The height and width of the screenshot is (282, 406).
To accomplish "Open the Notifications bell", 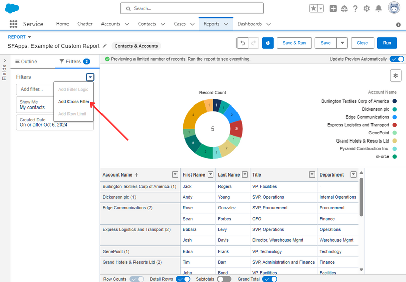I will coord(378,8).
